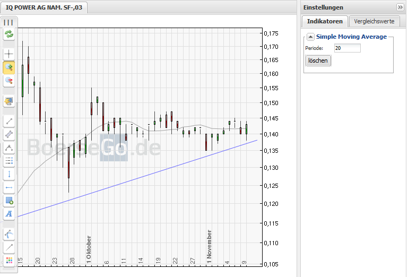Select the IQ POWER AG chart tab
Viewport: 408px width, 277px height.
44,7
